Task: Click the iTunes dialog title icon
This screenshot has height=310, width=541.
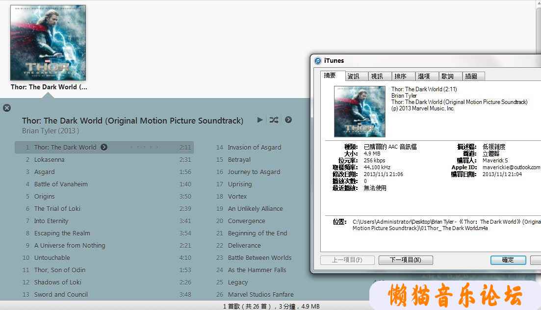Action: 318,61
